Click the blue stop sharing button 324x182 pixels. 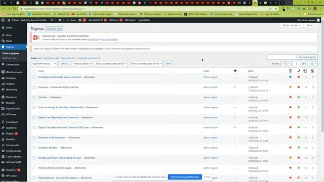coord(185,177)
